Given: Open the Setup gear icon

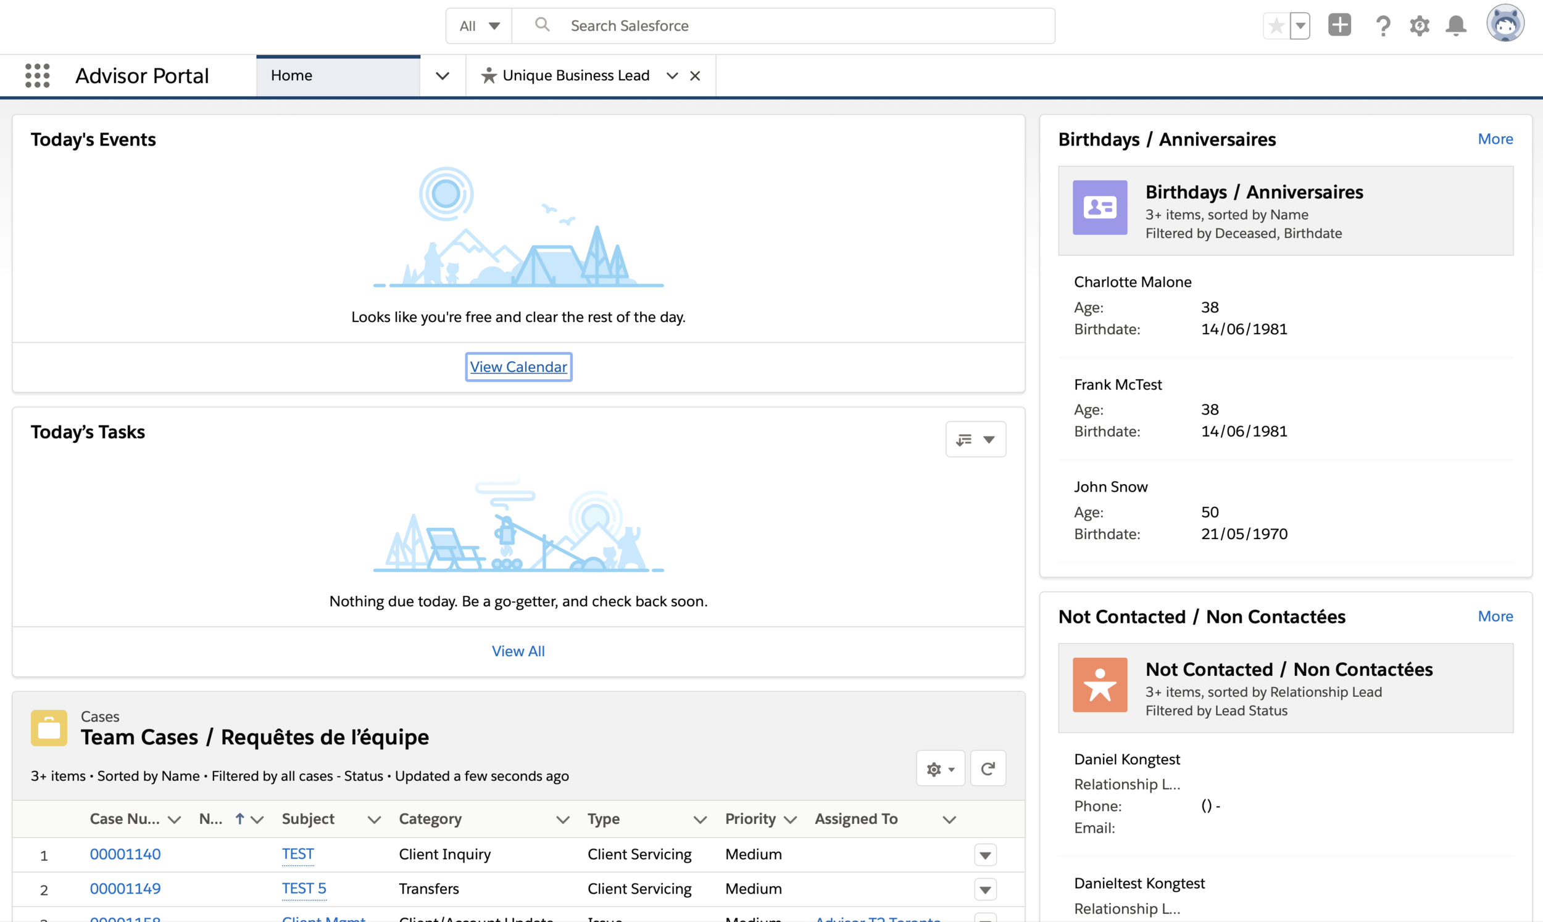Looking at the screenshot, I should 1420,26.
